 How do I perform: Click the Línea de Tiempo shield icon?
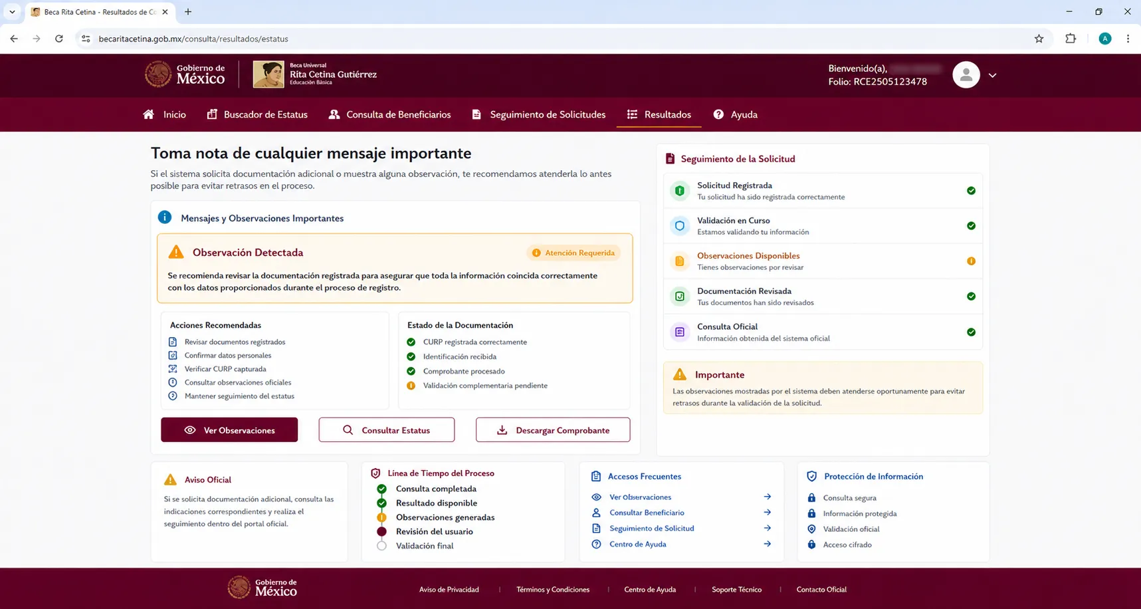coord(375,473)
